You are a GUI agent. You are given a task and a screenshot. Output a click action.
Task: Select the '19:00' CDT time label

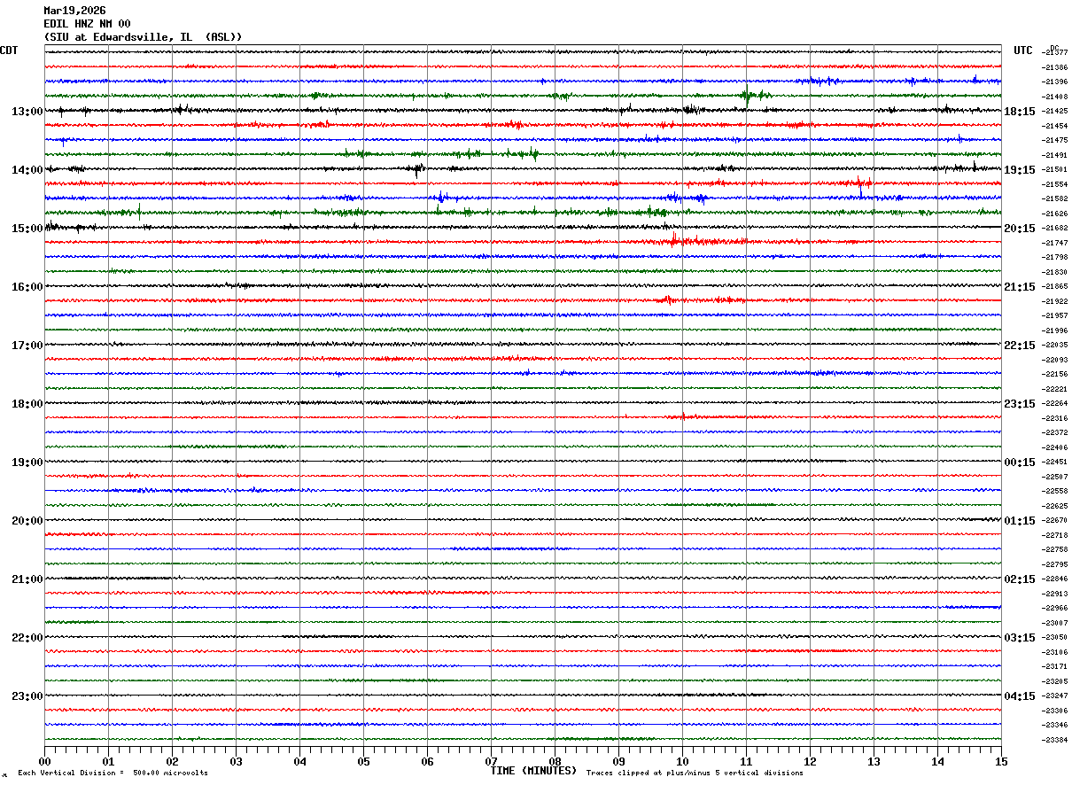(27, 462)
